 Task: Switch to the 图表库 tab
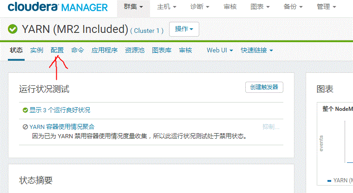click(162, 50)
